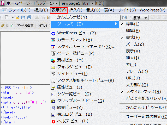This screenshot has height=125, width=167.
Task: Toggle どこでも配置パレット toolbar
Action: pos(143,98)
